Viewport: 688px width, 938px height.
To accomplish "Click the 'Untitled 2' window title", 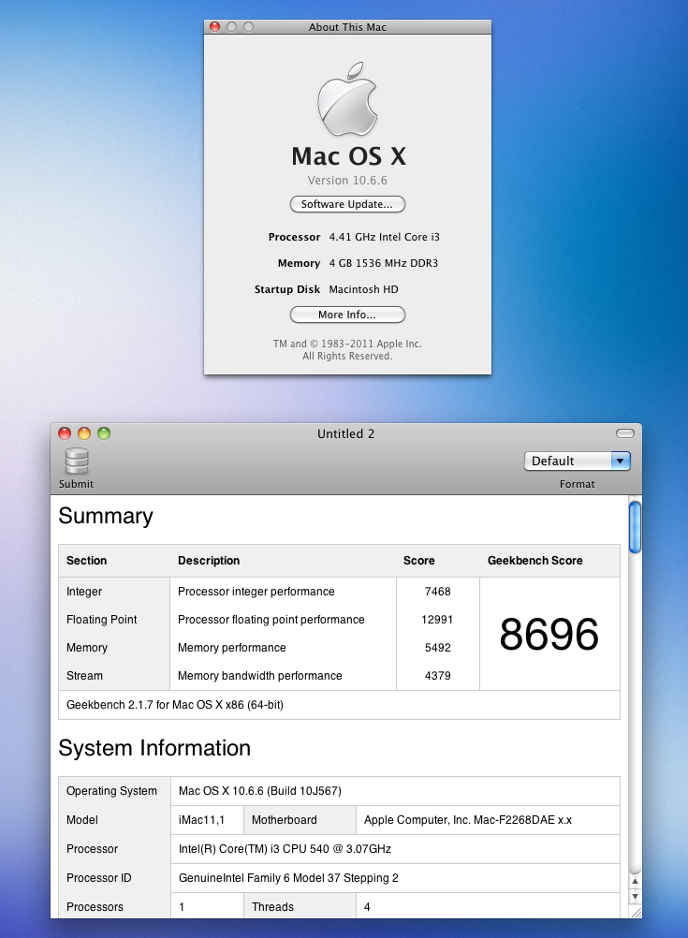I will point(345,433).
